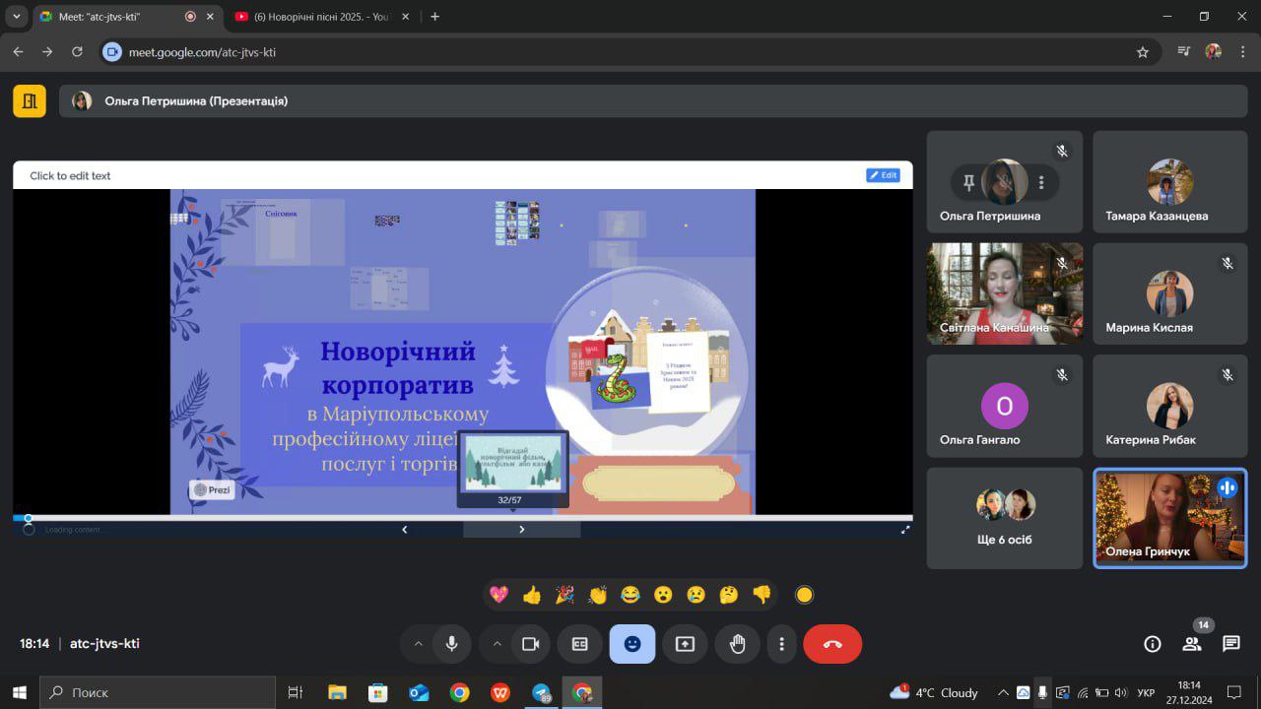Viewport: 1261px width, 709px height.
Task: Open Chrome profile avatar
Action: [1214, 52]
